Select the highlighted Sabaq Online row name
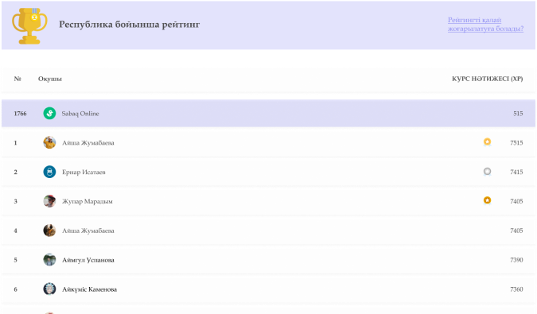The image size is (537, 314). 80,114
